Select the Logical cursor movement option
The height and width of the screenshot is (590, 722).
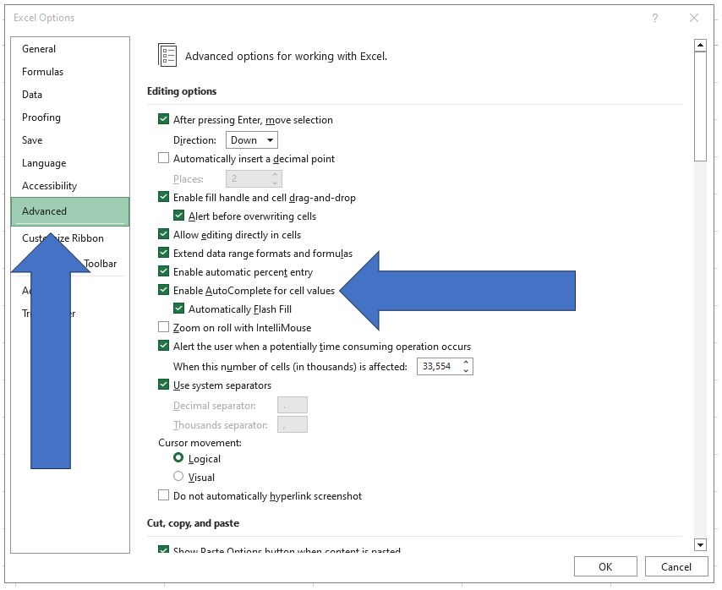pos(178,458)
